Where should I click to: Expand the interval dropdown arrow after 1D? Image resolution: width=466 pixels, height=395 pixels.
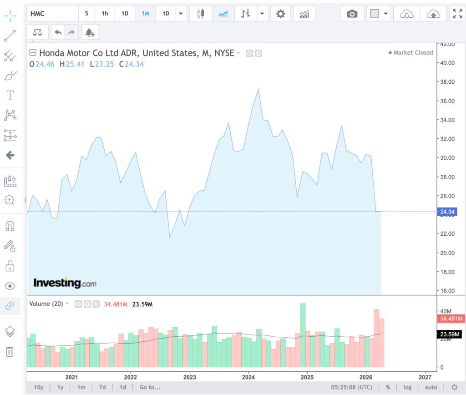coord(182,14)
